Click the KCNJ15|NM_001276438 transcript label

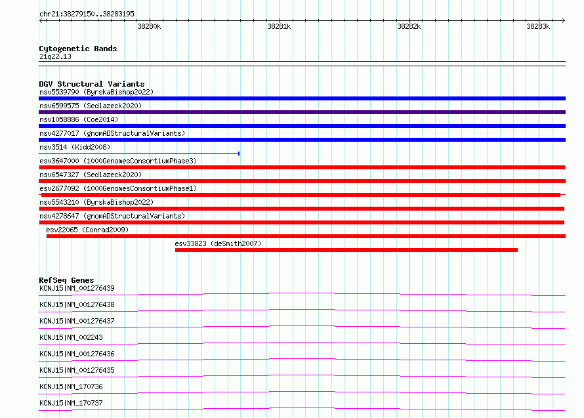click(77, 304)
